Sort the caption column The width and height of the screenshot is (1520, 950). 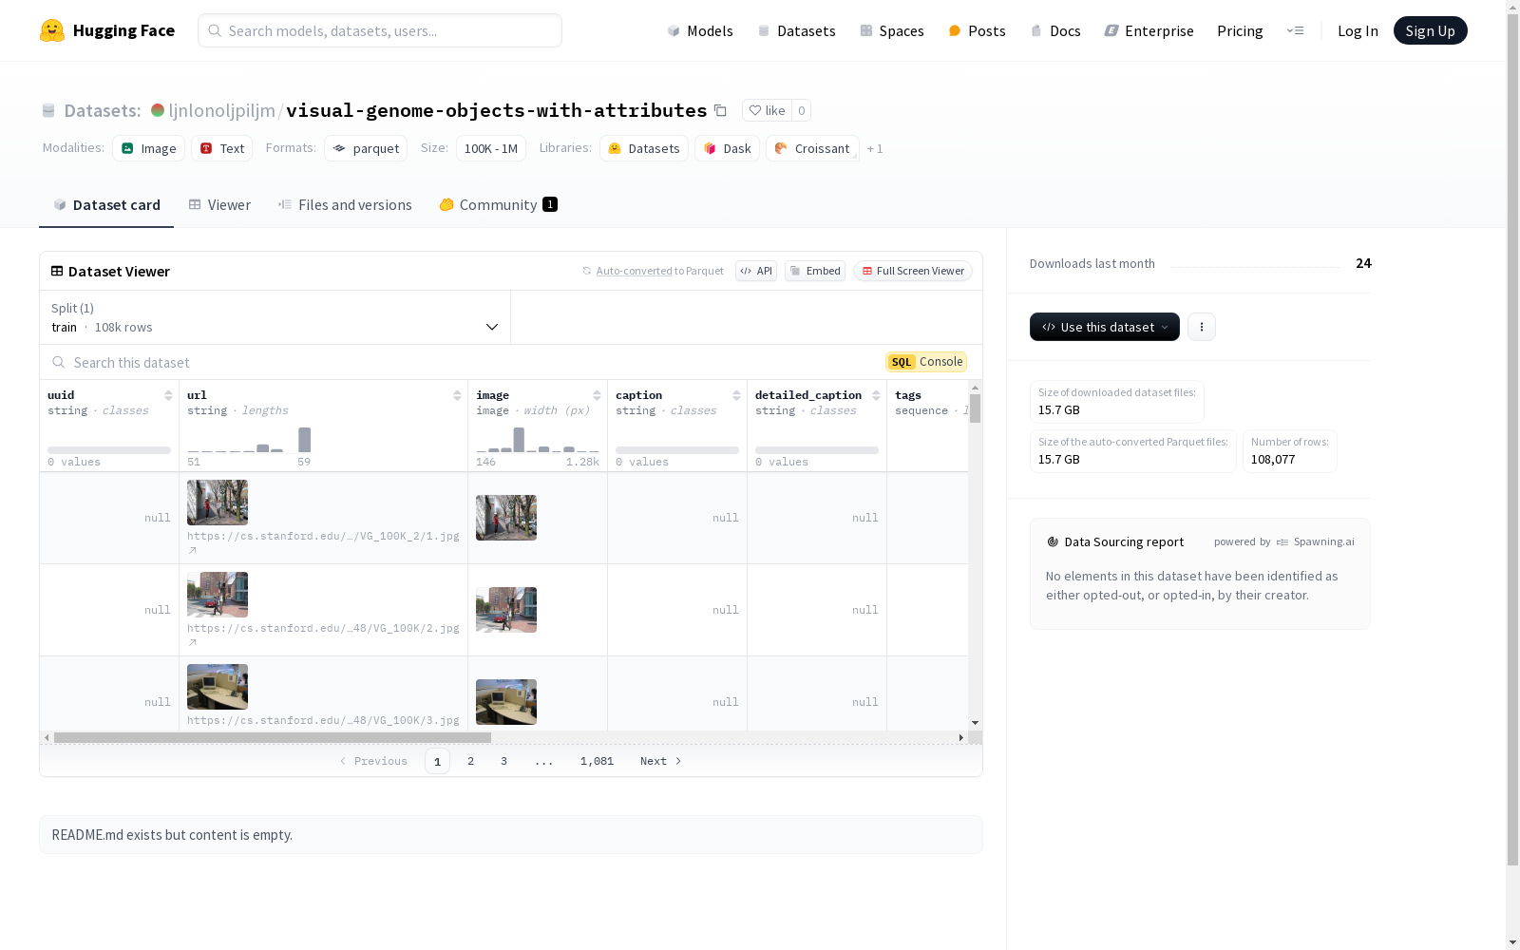(x=736, y=395)
